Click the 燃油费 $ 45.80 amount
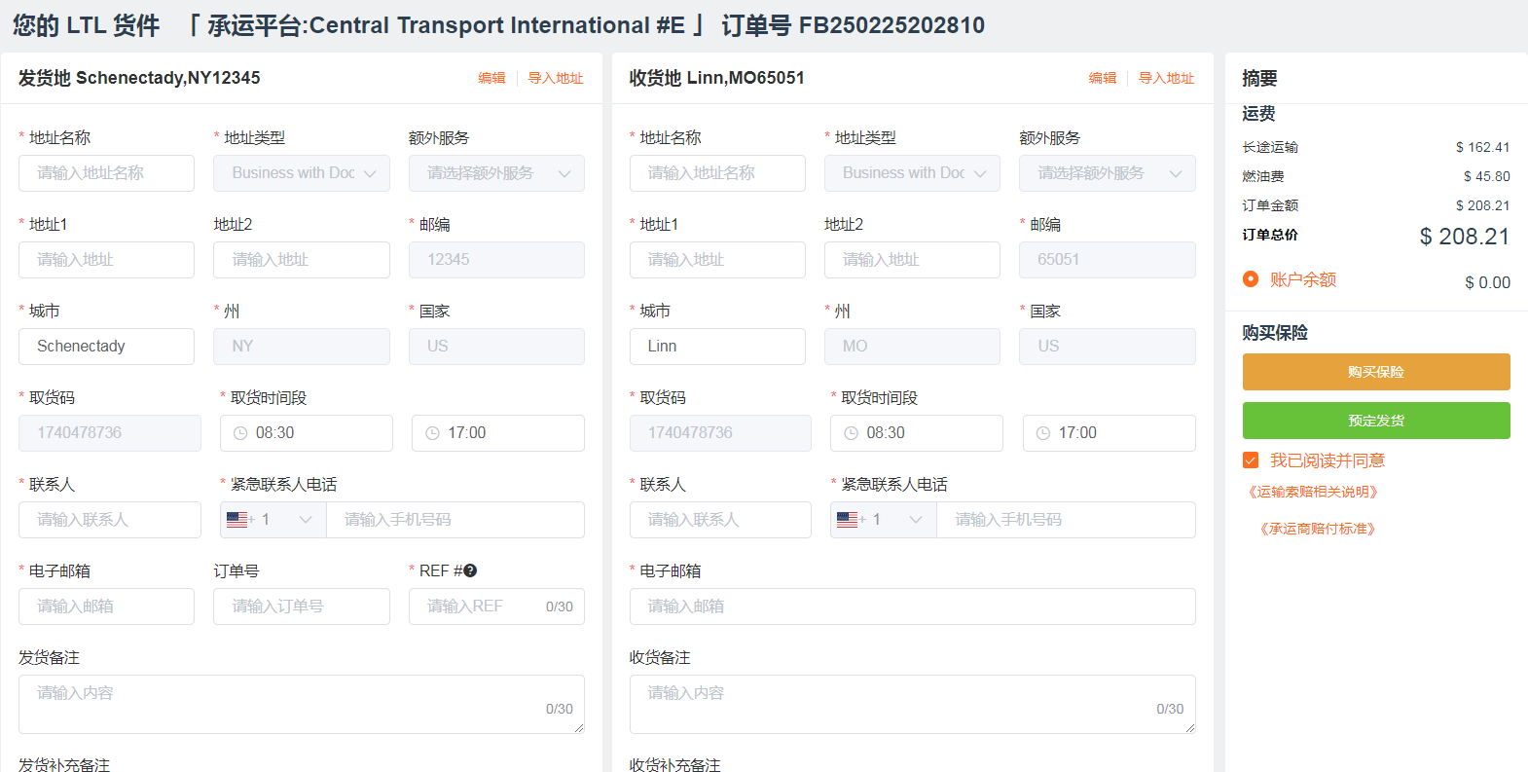 pyautogui.click(x=1486, y=176)
